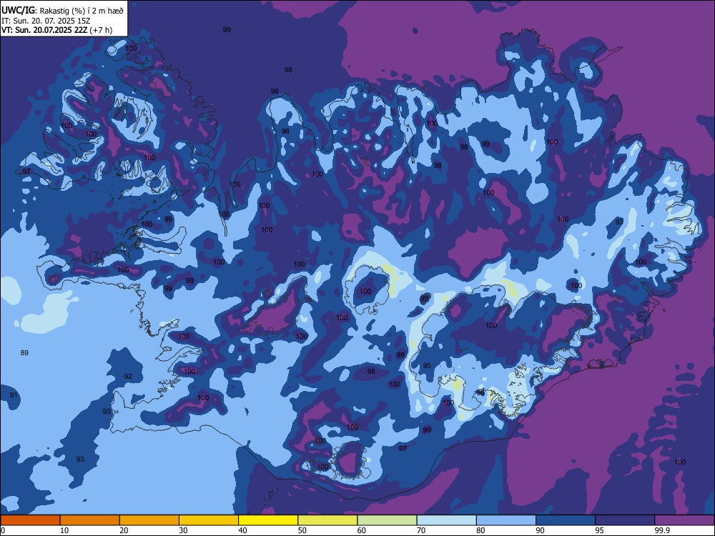
Task: Click the '92' humidity value on the map
Action: click(128, 376)
